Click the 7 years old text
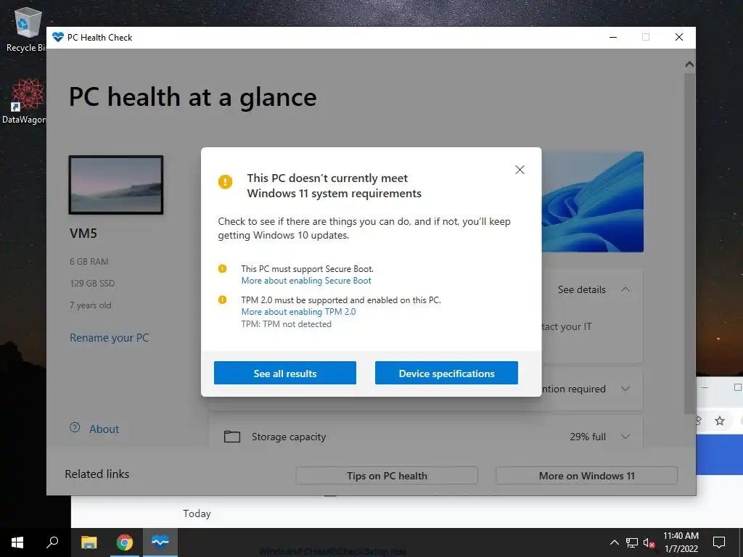This screenshot has height=557, width=743. (x=91, y=305)
